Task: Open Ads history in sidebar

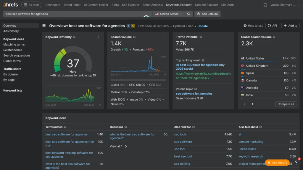Action: [11, 31]
